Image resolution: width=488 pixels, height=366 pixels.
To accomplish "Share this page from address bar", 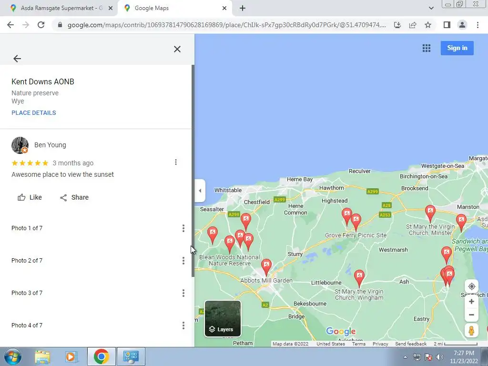I will click(x=413, y=25).
